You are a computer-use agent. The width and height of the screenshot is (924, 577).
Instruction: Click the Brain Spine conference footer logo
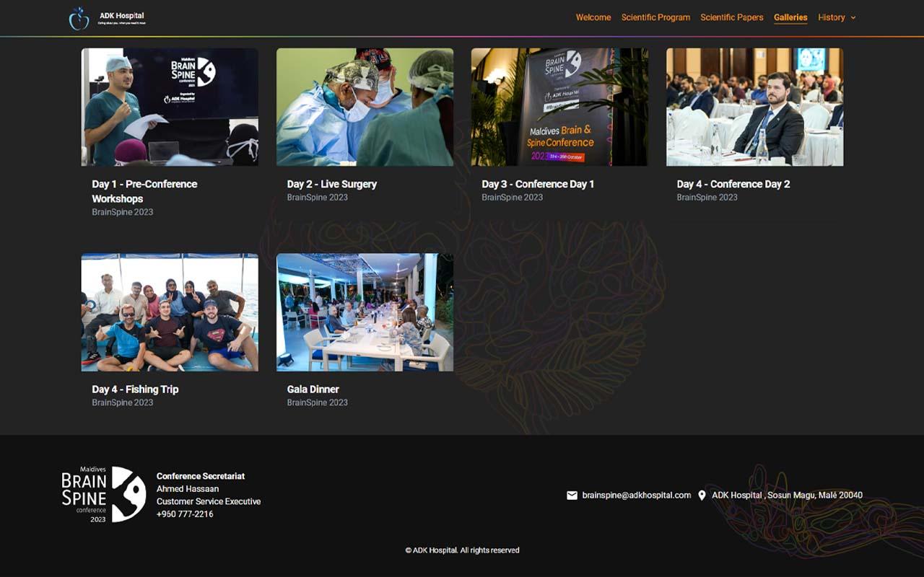click(104, 494)
